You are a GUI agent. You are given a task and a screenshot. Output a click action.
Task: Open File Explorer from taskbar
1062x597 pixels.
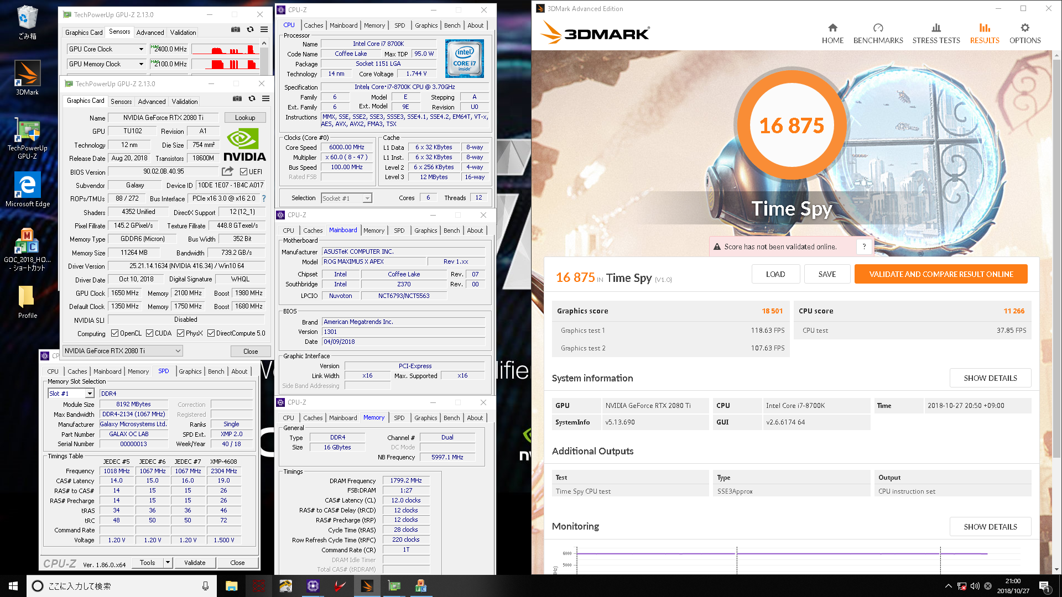[x=231, y=586]
